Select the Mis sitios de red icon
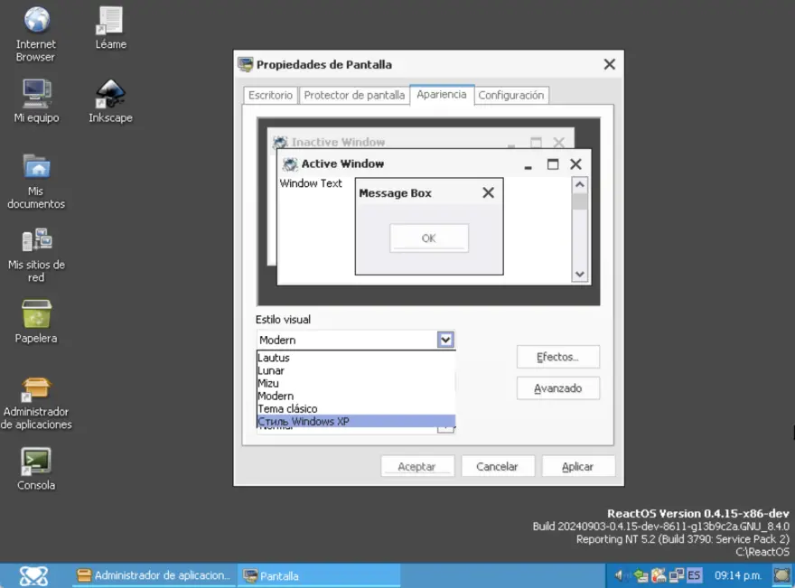 click(36, 255)
